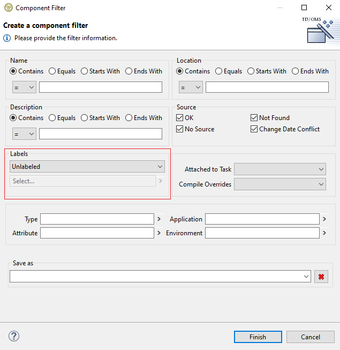Click the arrow button next to Application field
The image size is (340, 350).
pyautogui.click(x=324, y=219)
